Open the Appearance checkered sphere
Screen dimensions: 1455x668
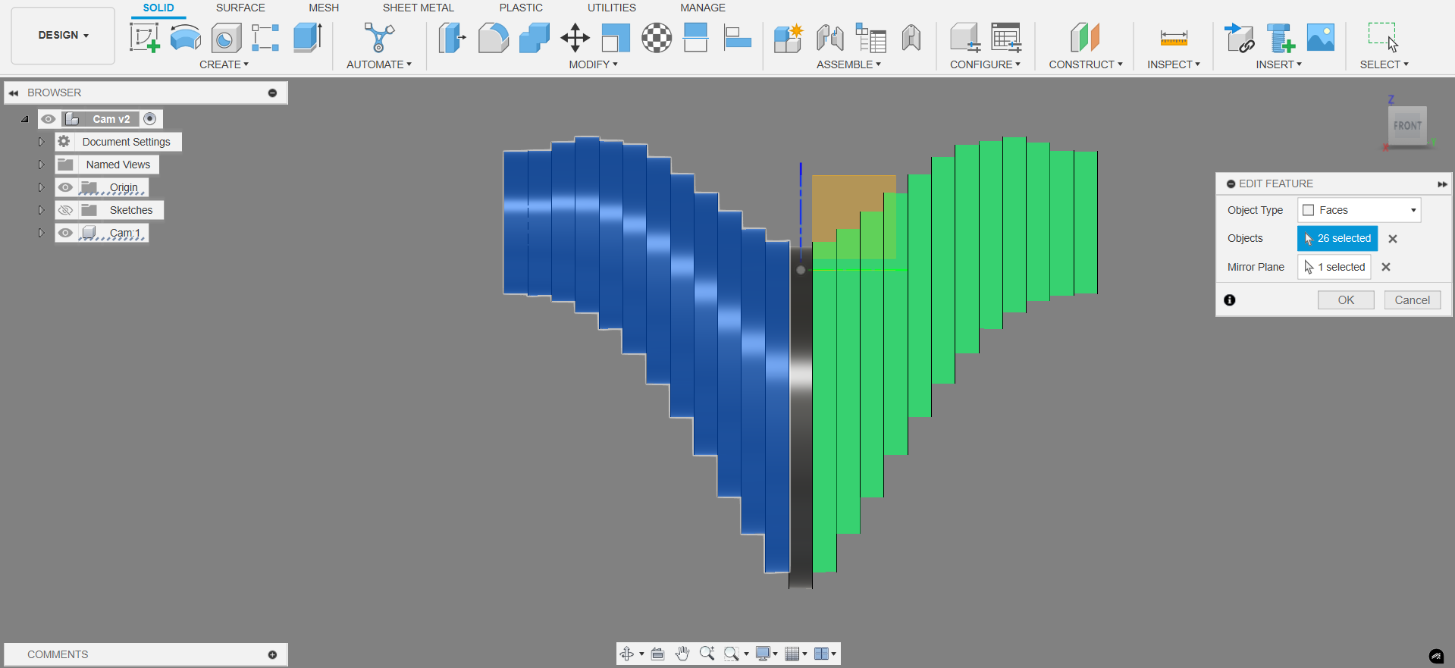[657, 37]
